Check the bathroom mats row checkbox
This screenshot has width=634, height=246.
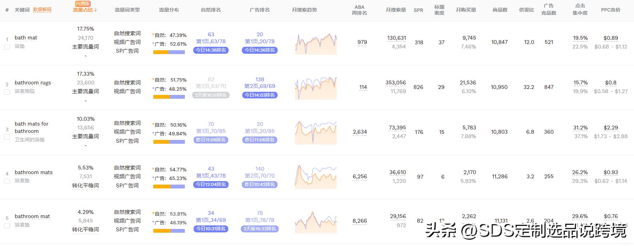click(7, 181)
